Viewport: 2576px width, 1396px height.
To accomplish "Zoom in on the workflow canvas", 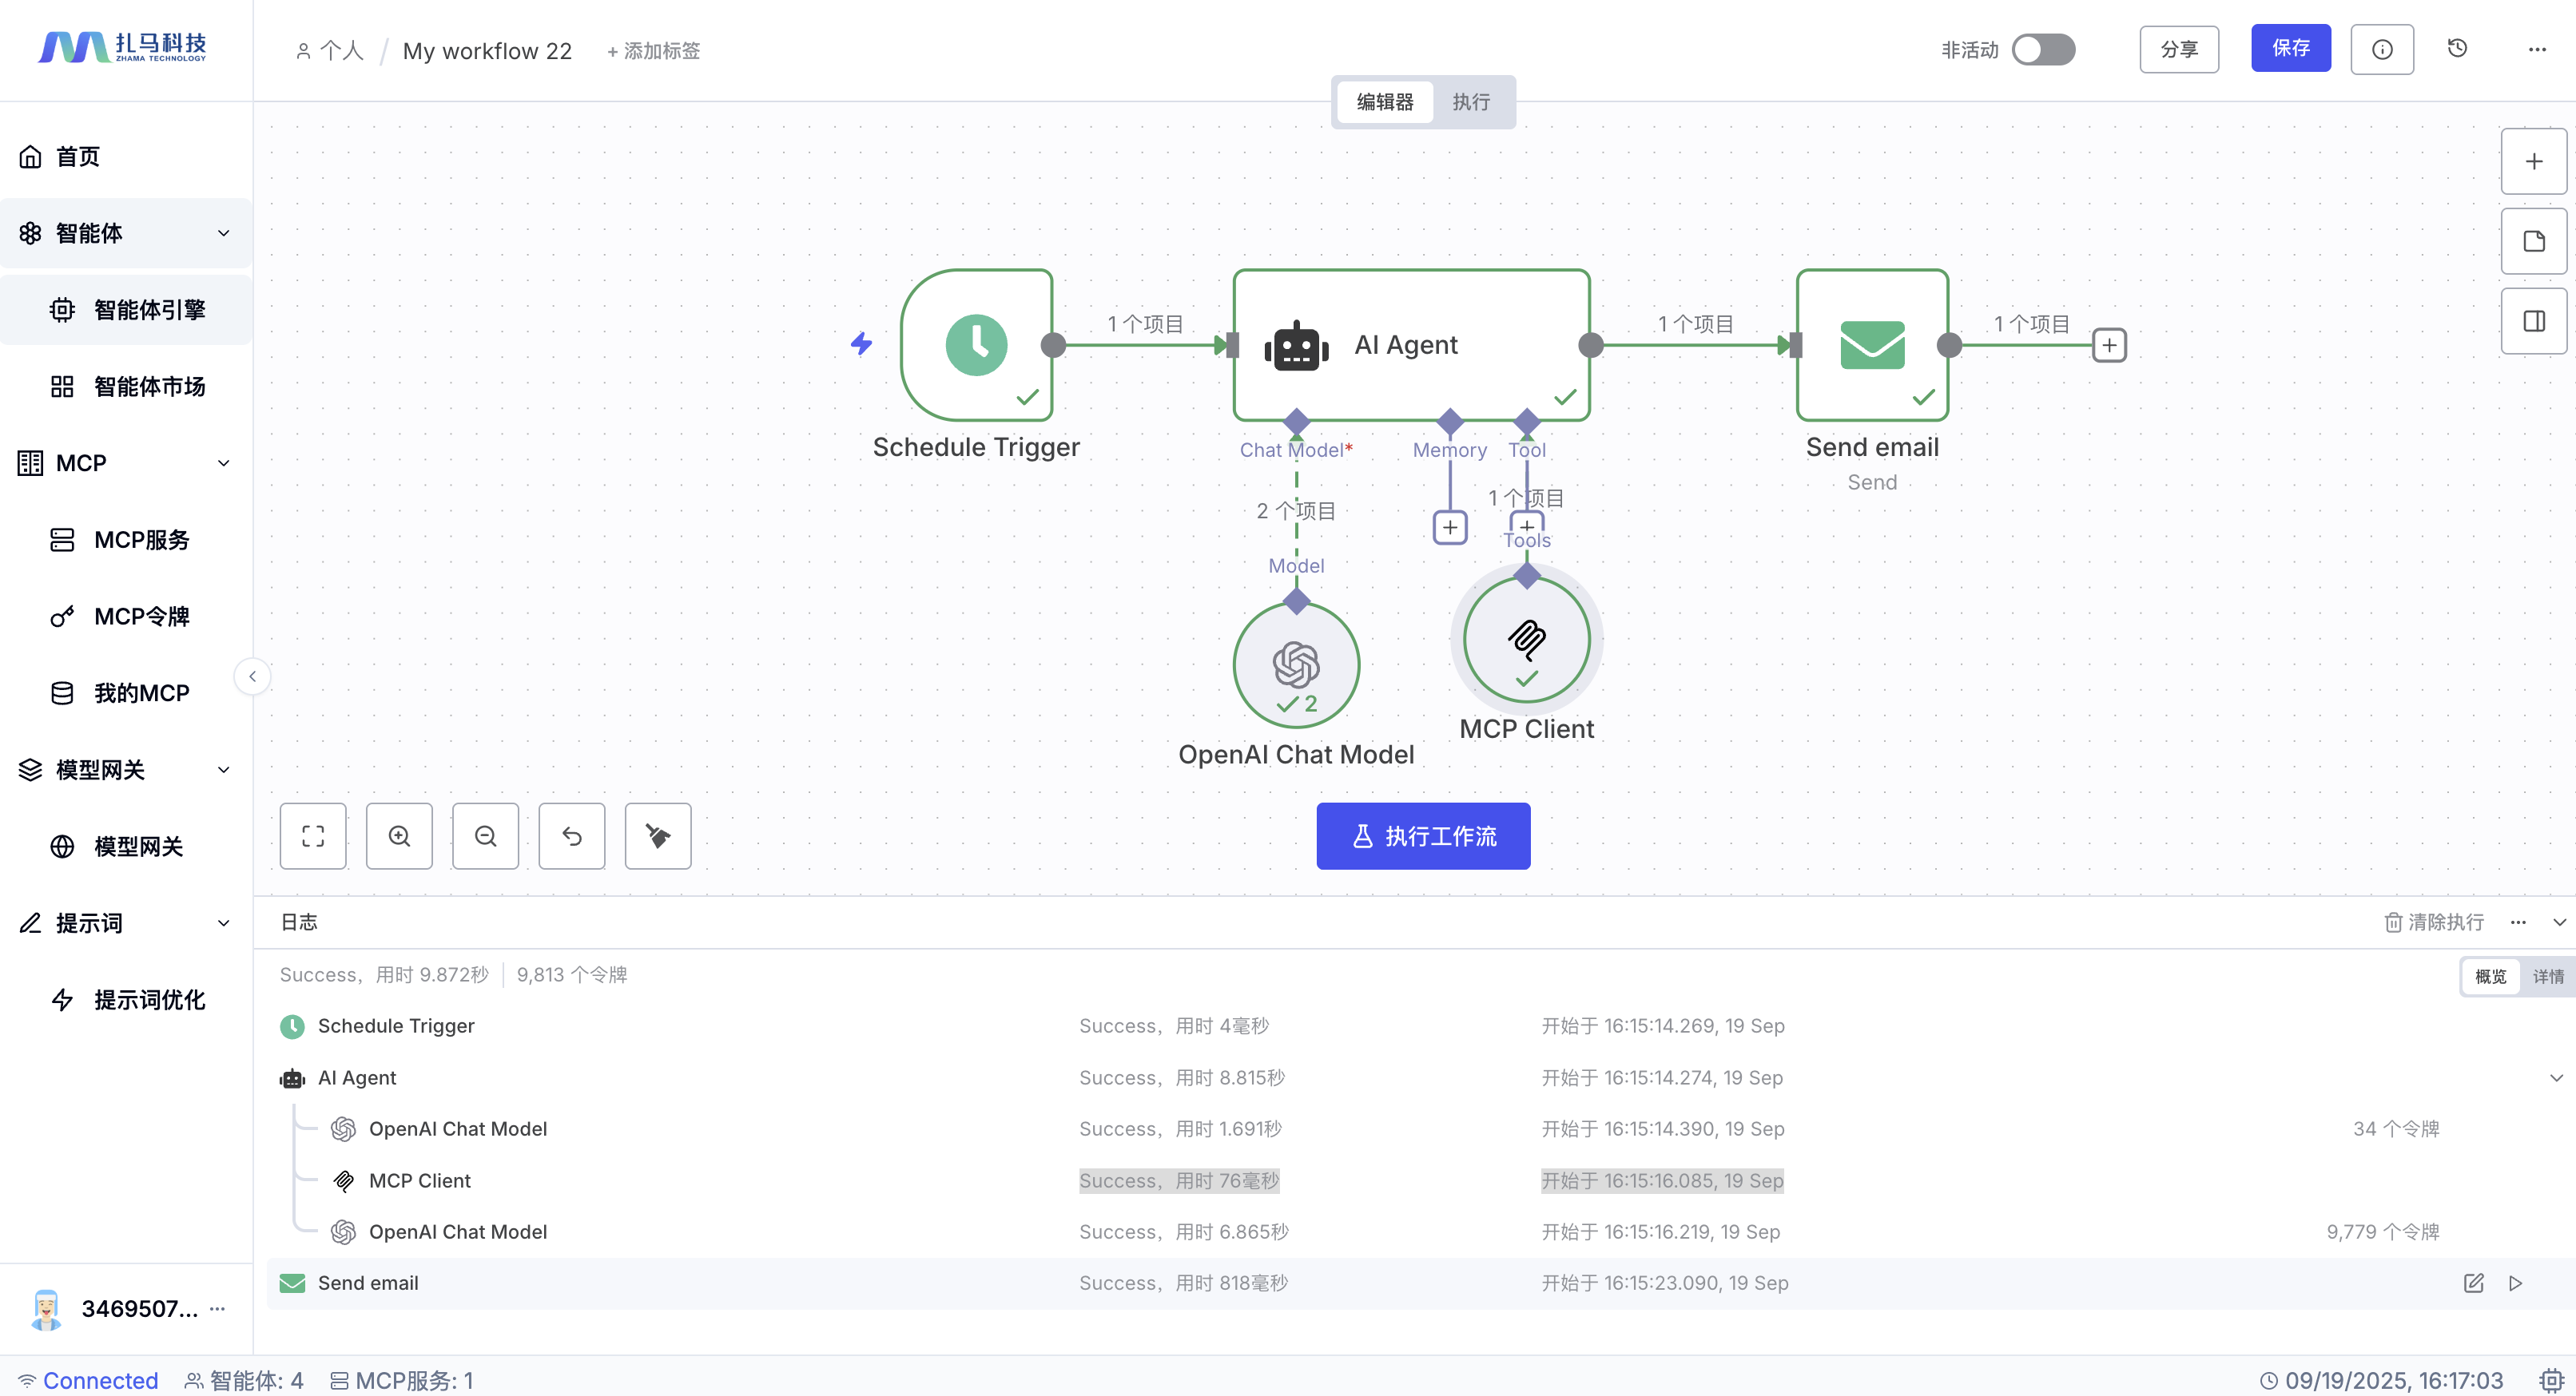I will click(x=399, y=835).
